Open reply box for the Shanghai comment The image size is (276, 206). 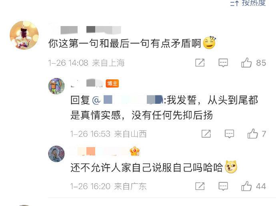[223, 63]
